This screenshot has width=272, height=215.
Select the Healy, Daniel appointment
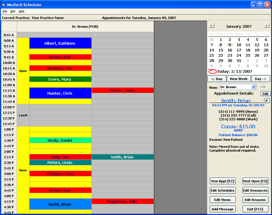[x=61, y=140]
